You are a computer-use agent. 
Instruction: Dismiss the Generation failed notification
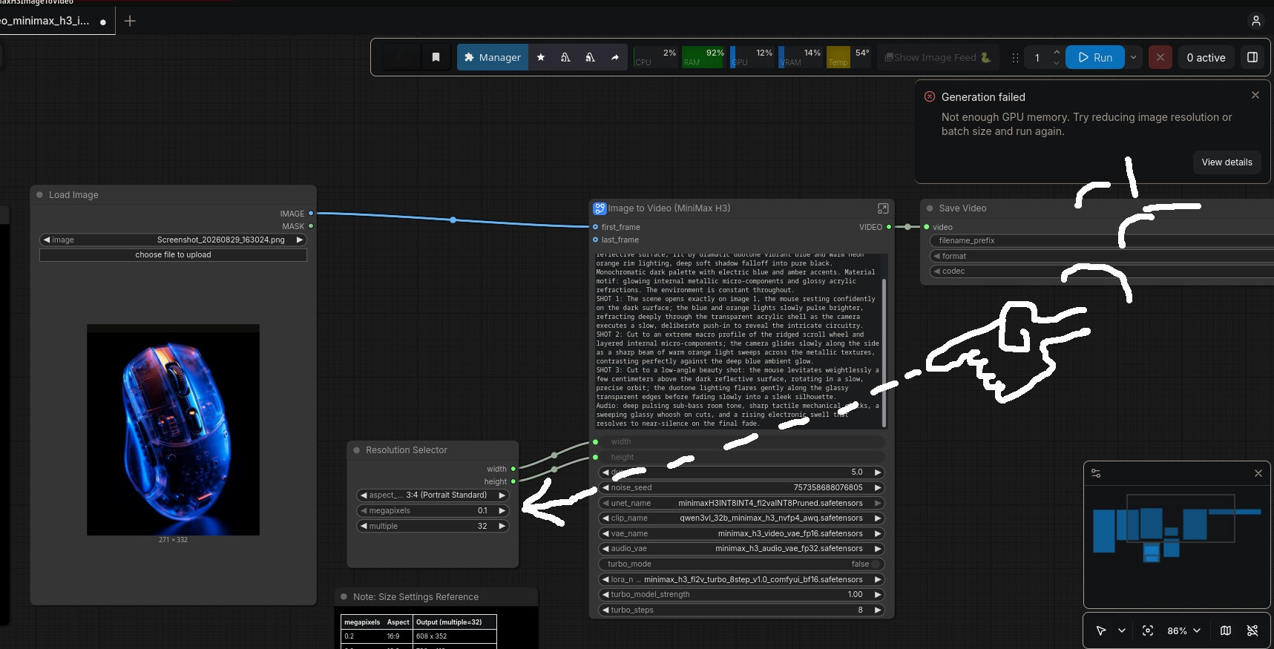tap(1255, 95)
